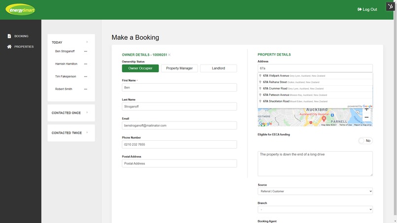397x223 pixels.
Task: Open the Branch dropdown
Action: 315,209
